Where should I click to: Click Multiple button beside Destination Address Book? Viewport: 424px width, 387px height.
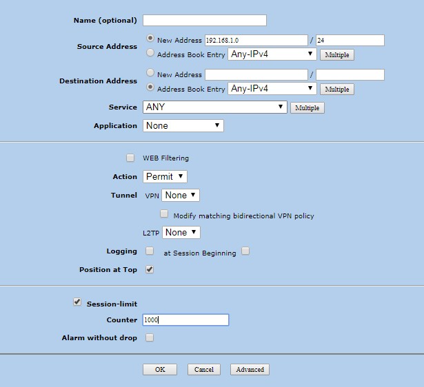(x=337, y=89)
